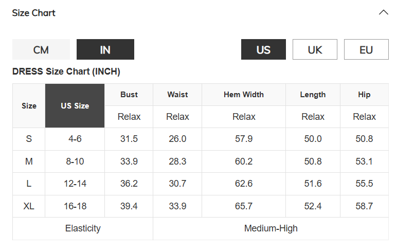Select the S size row label
This screenshot has height=252, width=414.
[x=29, y=139]
